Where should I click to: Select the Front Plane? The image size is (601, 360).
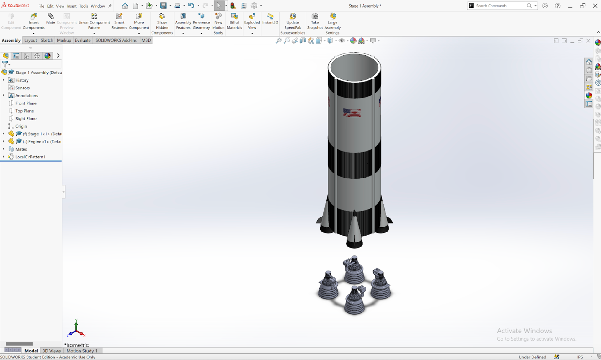tap(26, 103)
